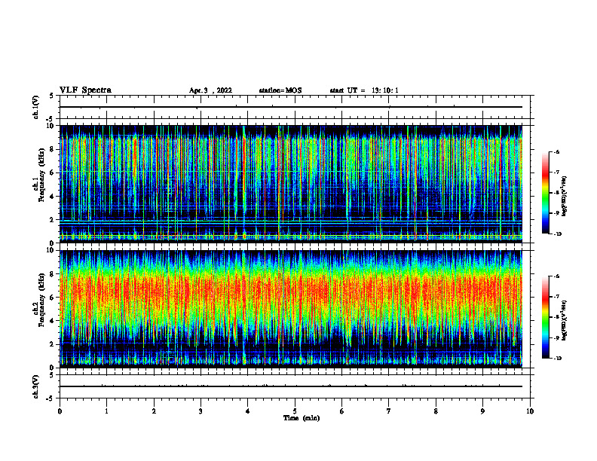Click the "station=MOS" header label
Viewport: 597px width, 461px height.
click(x=280, y=90)
